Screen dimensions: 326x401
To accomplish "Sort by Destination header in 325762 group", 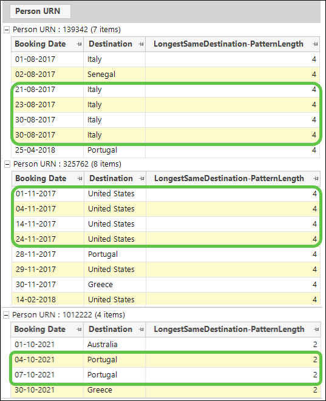I will point(111,178).
